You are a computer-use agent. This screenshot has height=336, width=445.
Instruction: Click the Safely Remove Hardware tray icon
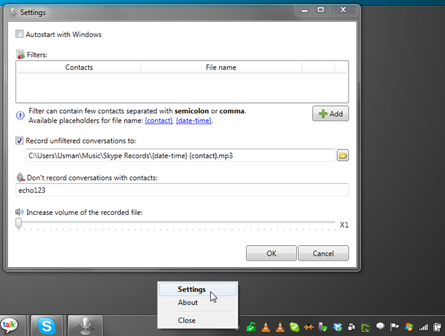(x=323, y=327)
